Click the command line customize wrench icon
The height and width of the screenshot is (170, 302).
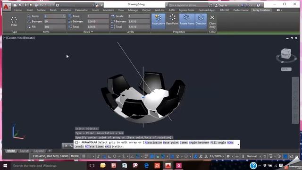click(71, 146)
